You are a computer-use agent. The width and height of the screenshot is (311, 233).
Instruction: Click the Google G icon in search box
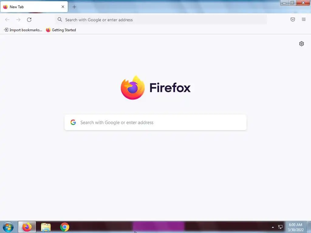[73, 122]
